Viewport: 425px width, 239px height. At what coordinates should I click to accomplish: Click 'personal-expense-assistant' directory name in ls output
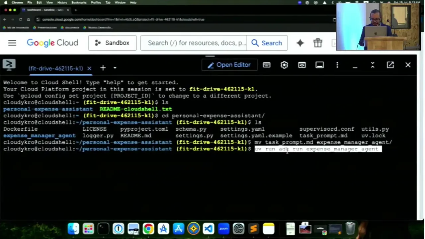tap(48, 109)
